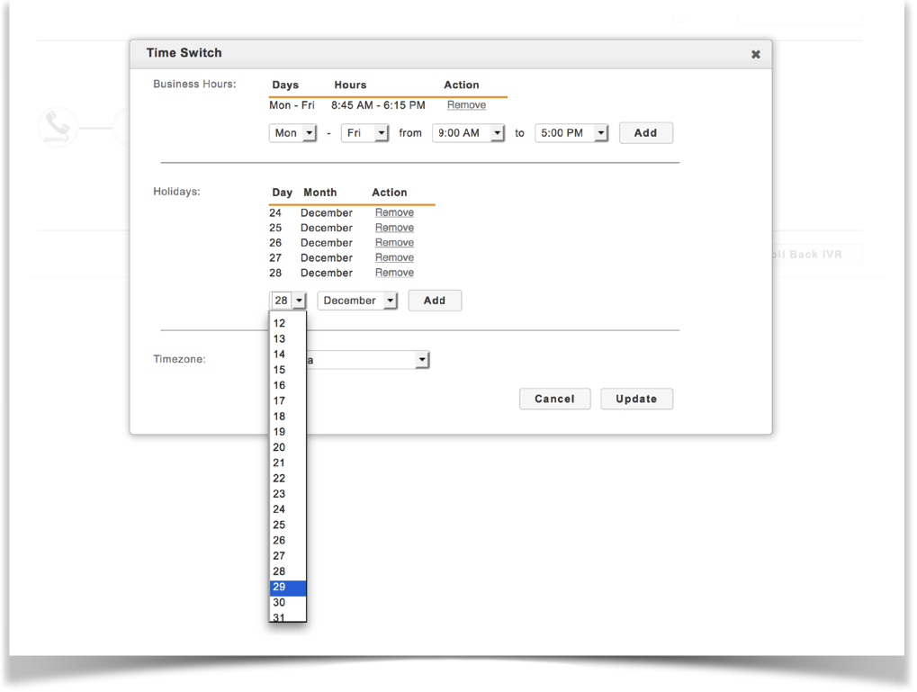Open the December month dropdown
917x692 pixels.
[x=357, y=301]
